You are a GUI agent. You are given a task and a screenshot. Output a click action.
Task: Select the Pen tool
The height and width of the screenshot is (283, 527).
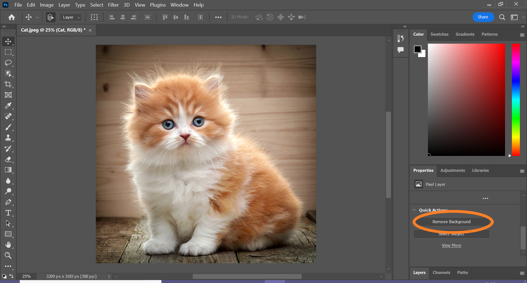(8, 202)
